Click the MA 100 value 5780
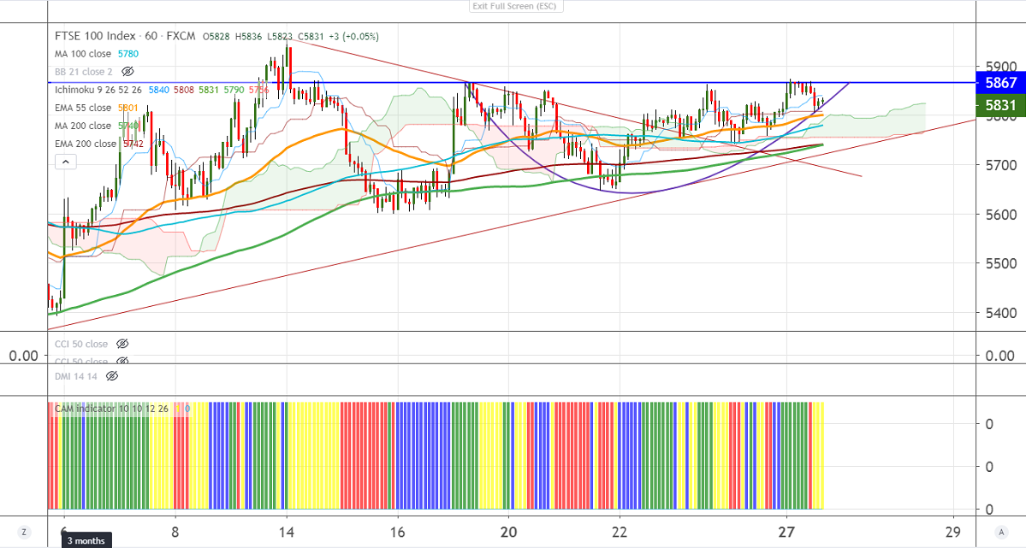1026x548 pixels. pos(128,54)
